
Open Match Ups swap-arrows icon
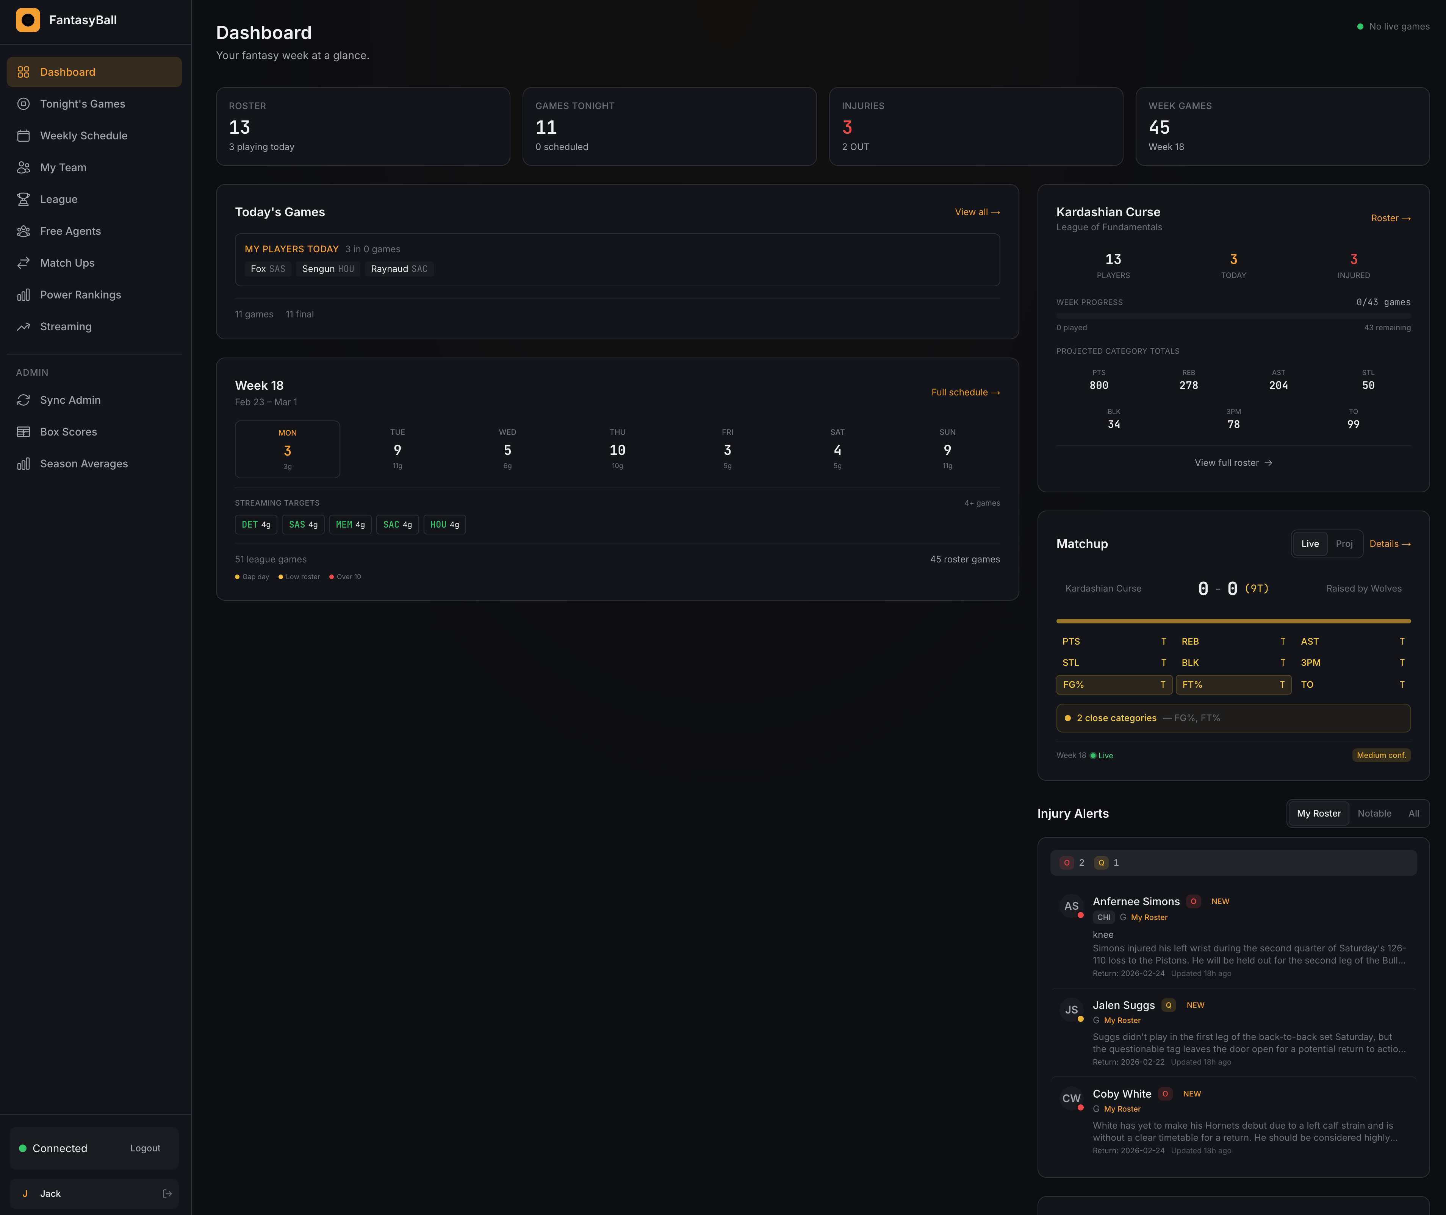point(23,263)
